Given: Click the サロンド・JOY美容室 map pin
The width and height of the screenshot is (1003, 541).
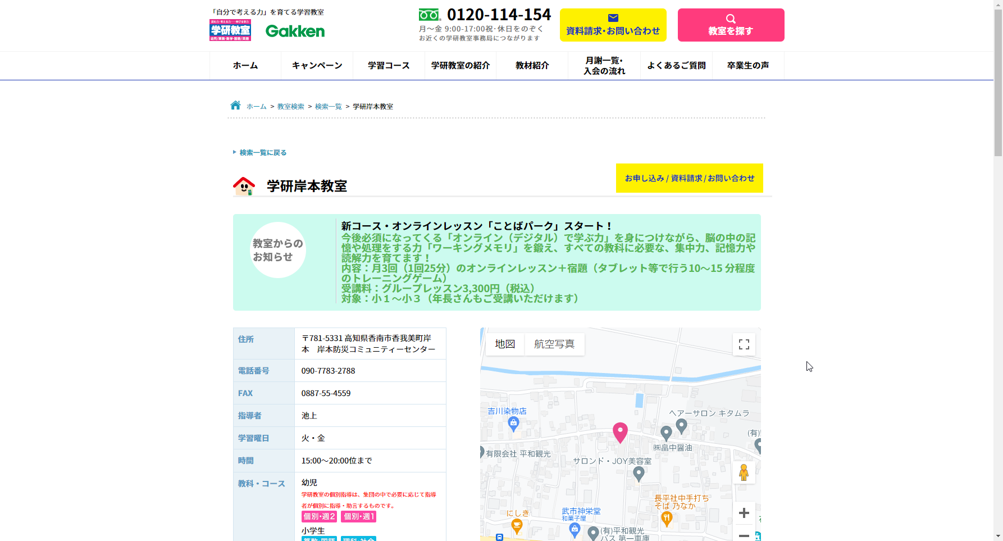Looking at the screenshot, I should pos(639,474).
